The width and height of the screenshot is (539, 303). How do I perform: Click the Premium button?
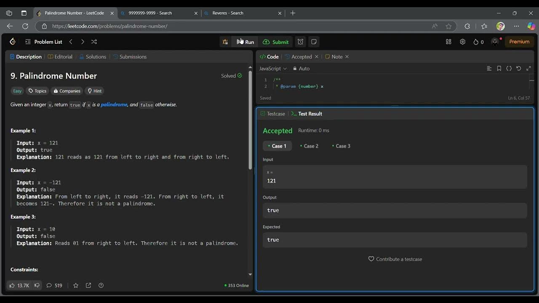519,42
